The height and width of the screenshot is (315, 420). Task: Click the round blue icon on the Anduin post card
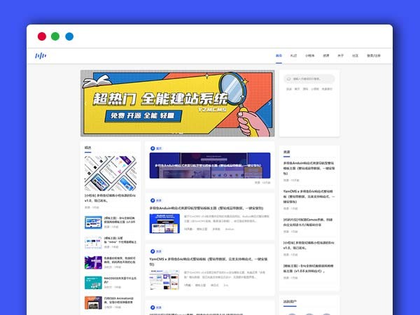coord(152,199)
